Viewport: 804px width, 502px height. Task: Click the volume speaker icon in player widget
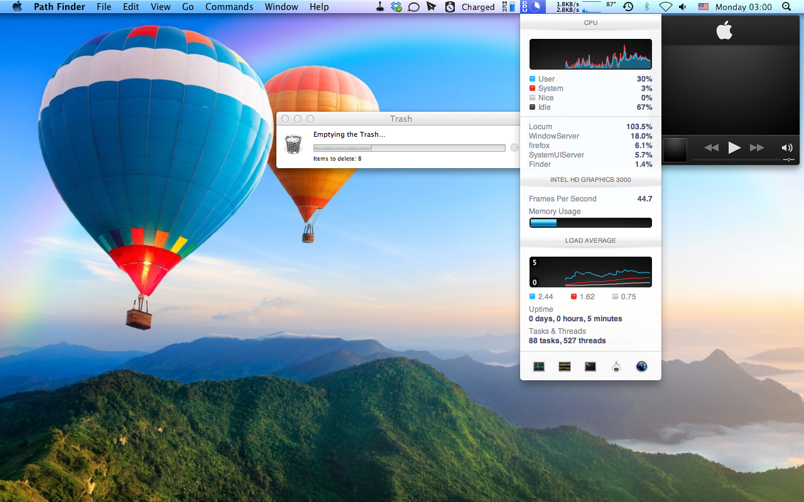click(787, 148)
